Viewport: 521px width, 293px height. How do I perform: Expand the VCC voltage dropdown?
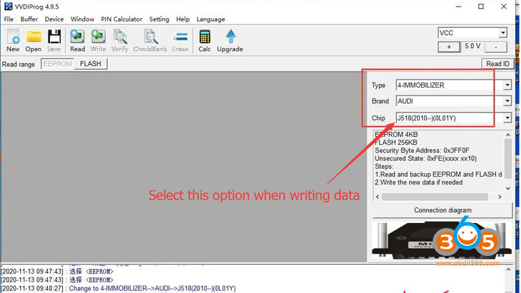point(503,33)
